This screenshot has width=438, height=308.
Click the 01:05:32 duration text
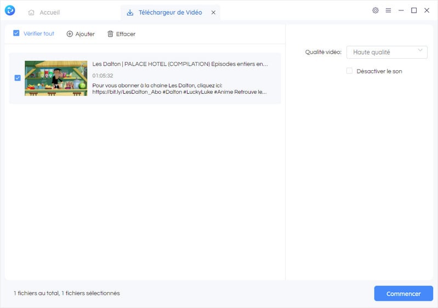[103, 76]
